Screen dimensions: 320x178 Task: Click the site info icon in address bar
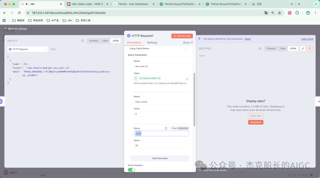28,13
